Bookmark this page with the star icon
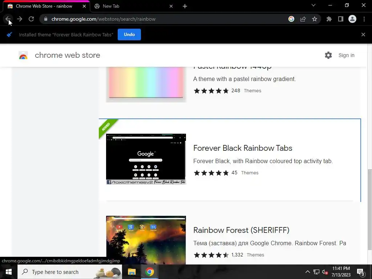The width and height of the screenshot is (372, 279). [x=315, y=19]
